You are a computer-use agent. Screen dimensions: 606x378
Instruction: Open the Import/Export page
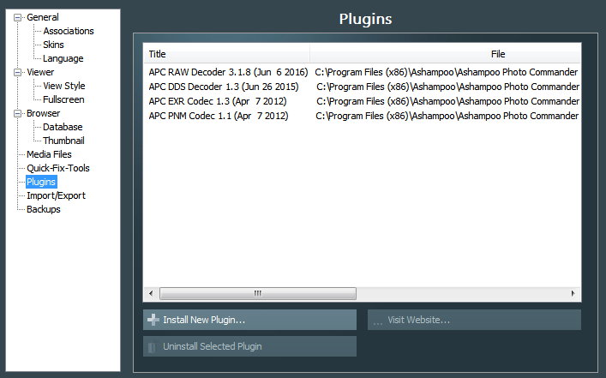click(x=56, y=195)
